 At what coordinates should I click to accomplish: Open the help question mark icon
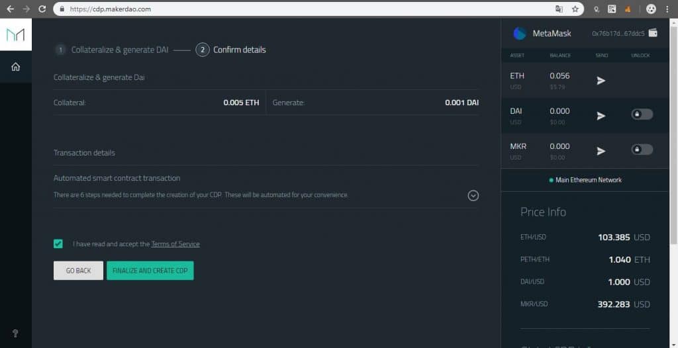pos(16,333)
